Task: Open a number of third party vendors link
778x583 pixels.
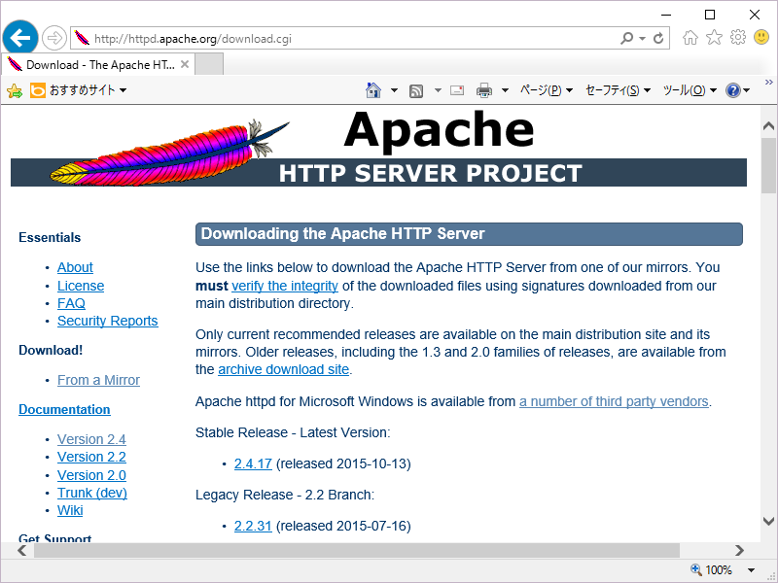Action: [614, 401]
